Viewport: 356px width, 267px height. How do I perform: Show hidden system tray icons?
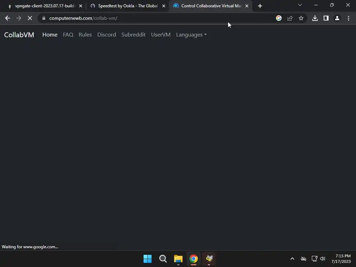[x=292, y=259]
